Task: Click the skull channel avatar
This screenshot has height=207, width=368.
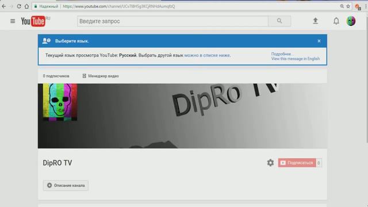Action: pyautogui.click(x=60, y=102)
